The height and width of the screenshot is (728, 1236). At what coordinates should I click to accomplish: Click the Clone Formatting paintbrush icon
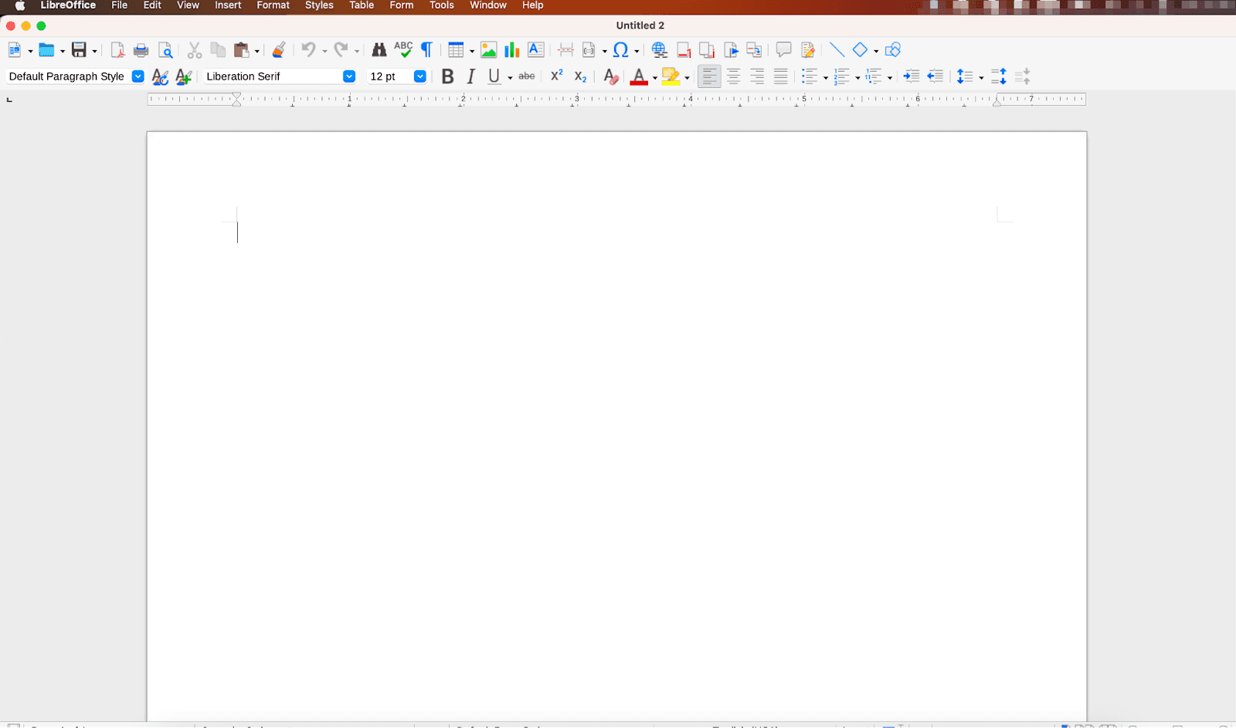pos(279,50)
